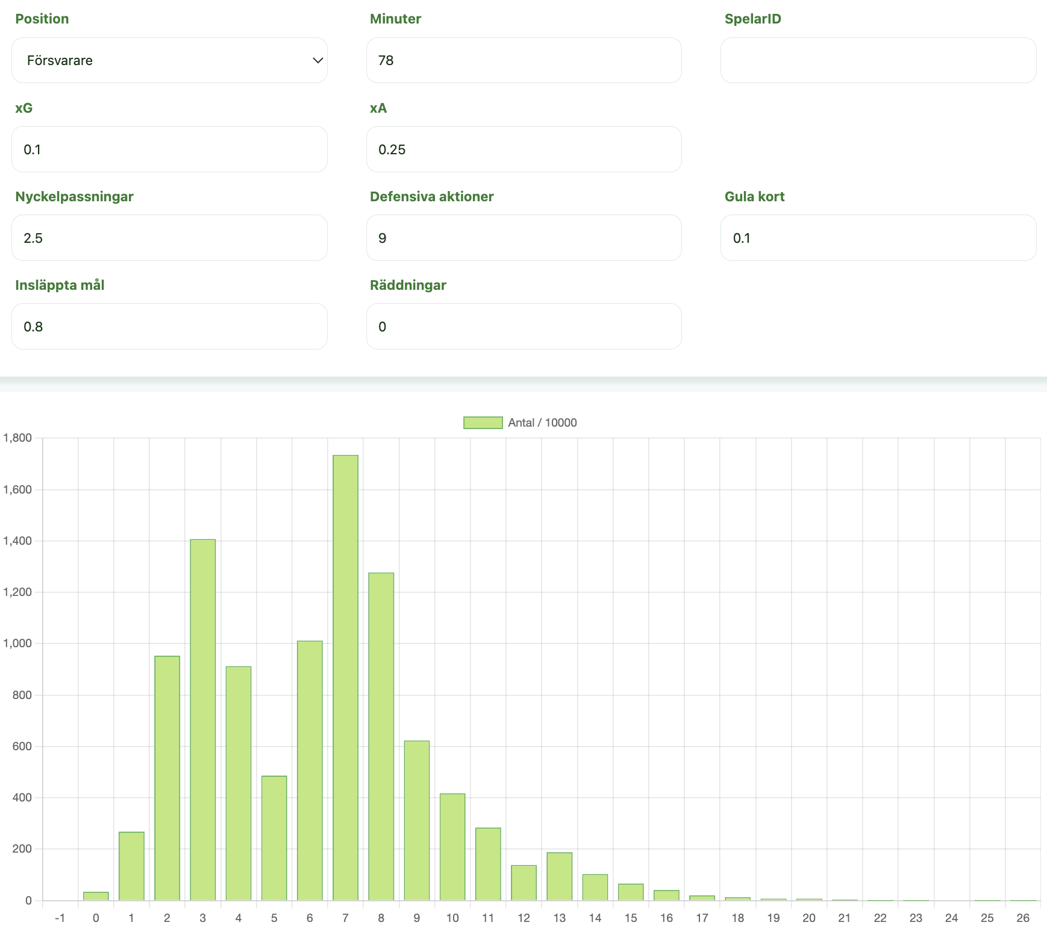The width and height of the screenshot is (1047, 934).
Task: Click the histogram bar at value 10
Action: coord(452,847)
